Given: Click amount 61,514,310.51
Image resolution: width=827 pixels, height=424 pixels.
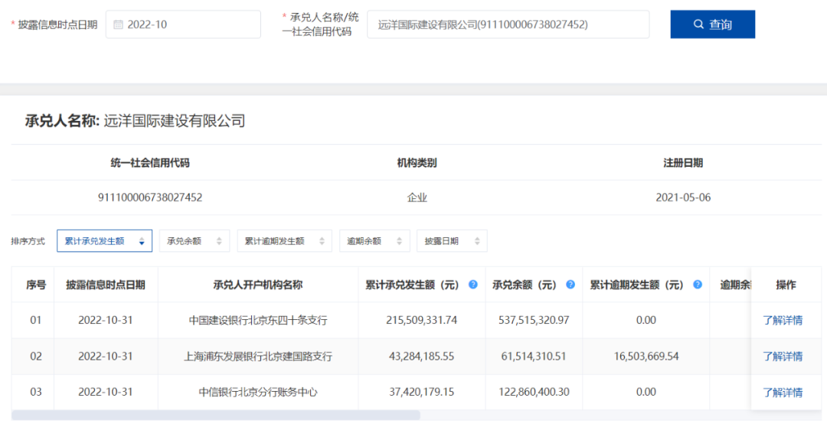Looking at the screenshot, I should (534, 357).
